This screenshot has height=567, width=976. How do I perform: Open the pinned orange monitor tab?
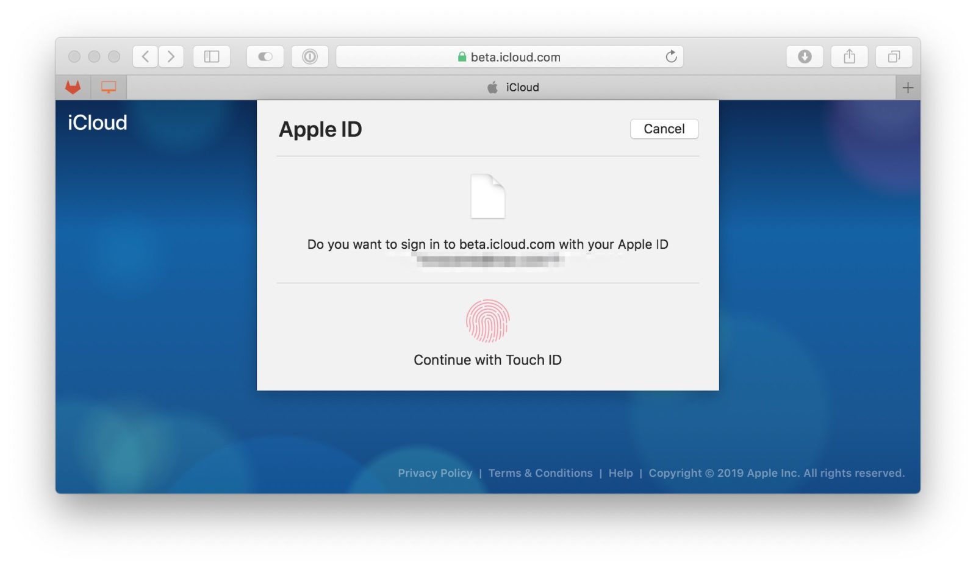tap(109, 87)
